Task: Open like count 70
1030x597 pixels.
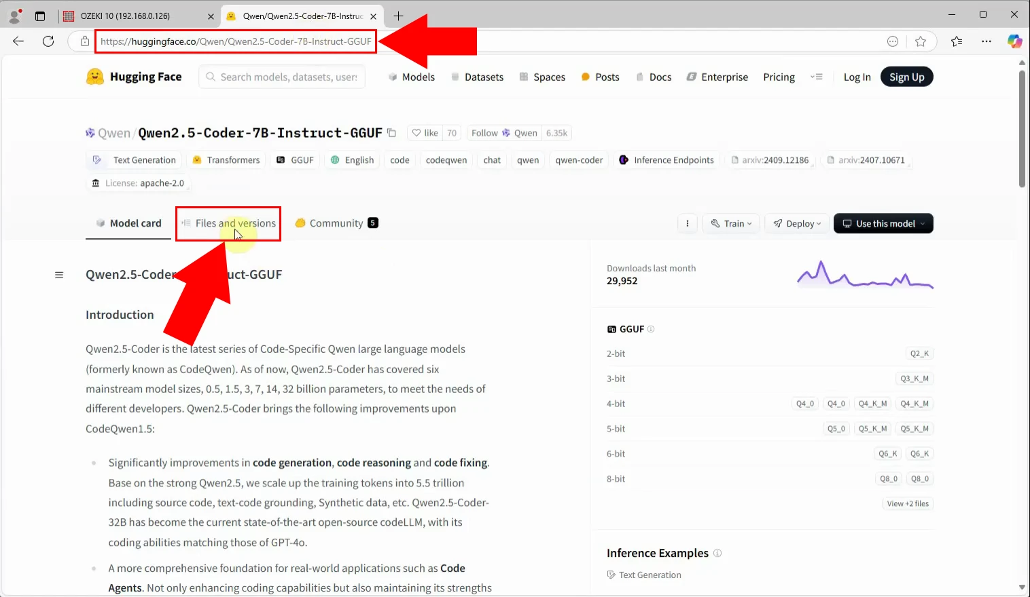Action: [452, 133]
